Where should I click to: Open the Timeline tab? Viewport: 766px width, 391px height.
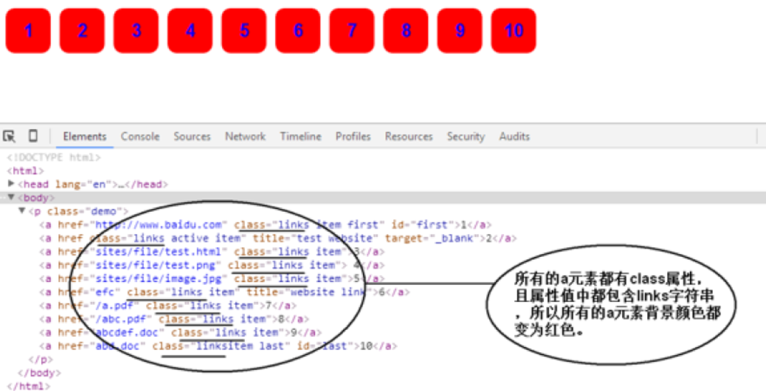301,137
